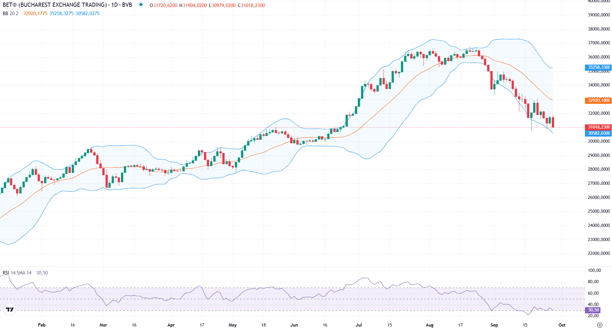This screenshot has width=612, height=331.
Task: Click the low price L30979,0200
Action: point(222,5)
